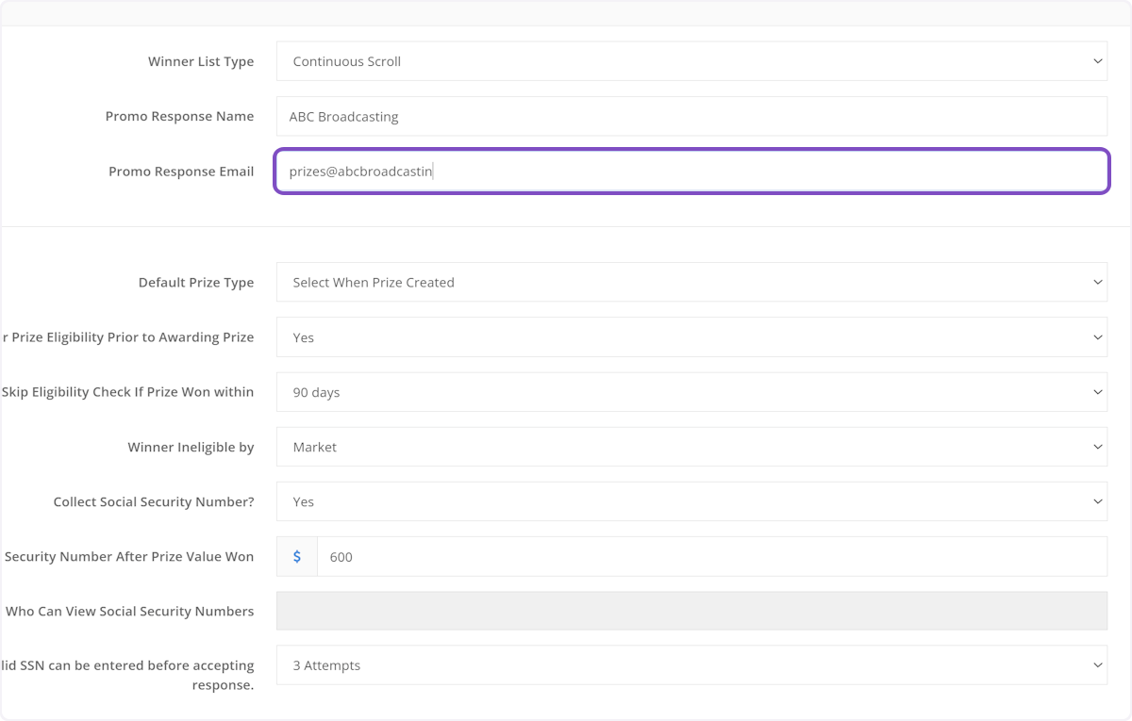This screenshot has width=1132, height=721.
Task: Open the Prize Eligibility Prior to Awarding dropdown
Action: tap(691, 336)
